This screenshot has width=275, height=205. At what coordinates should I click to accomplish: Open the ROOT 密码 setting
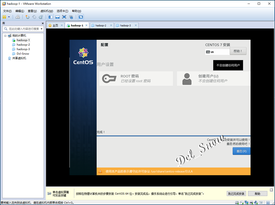136,79
